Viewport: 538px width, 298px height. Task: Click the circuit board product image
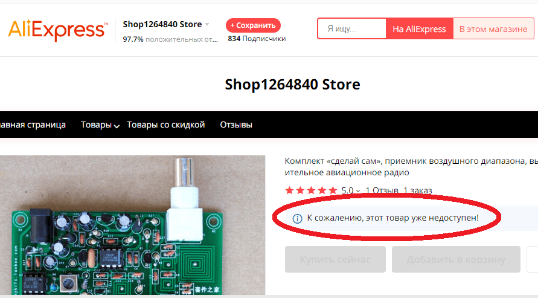tap(132, 225)
